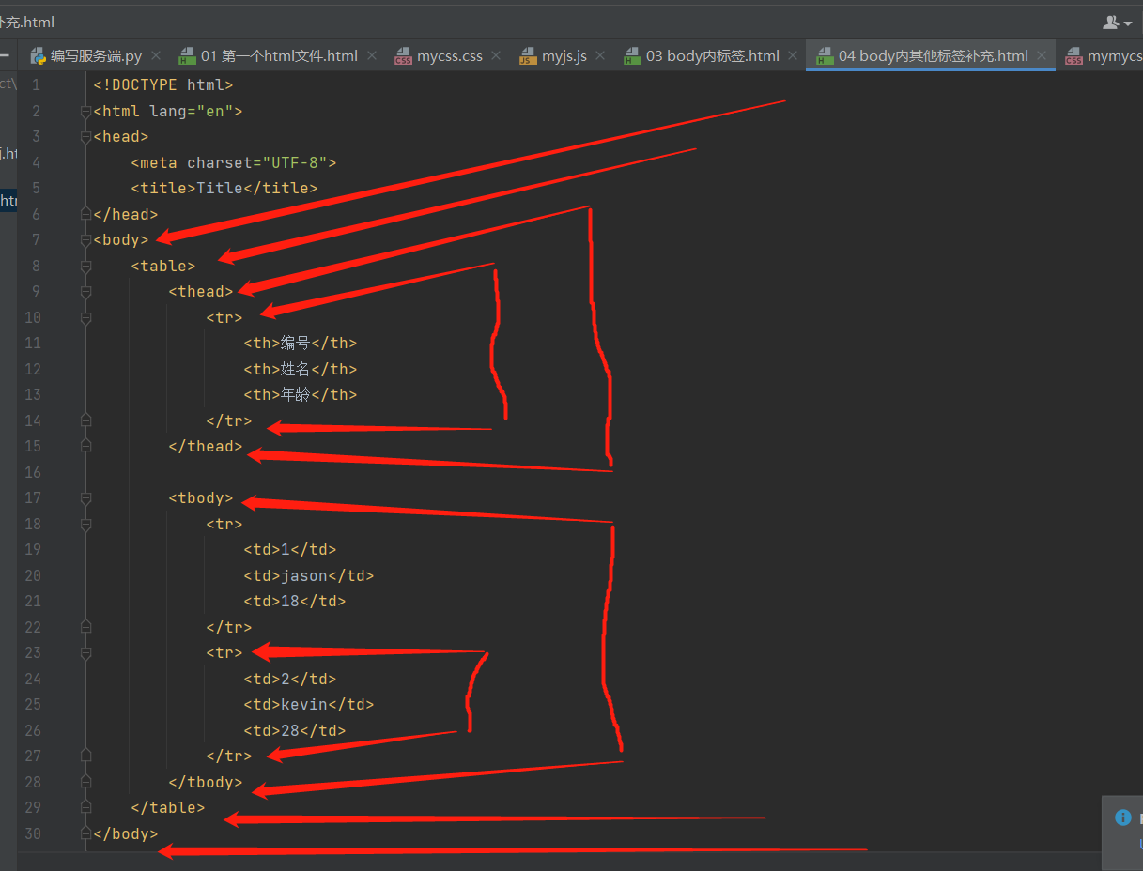Click fold end marker at </tbody>
Viewport: 1143px width, 871px height.
[86, 782]
